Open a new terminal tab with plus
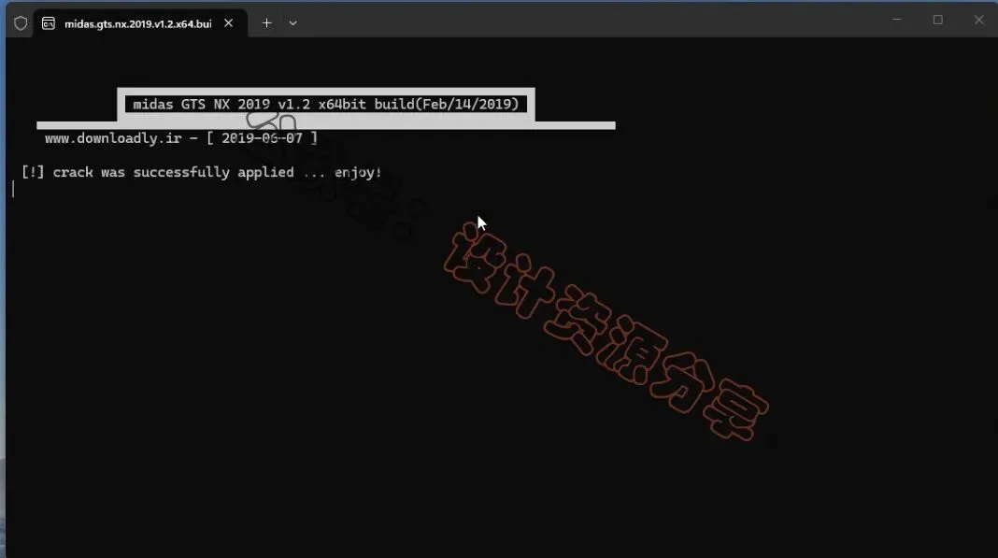Viewport: 998px width, 558px height. tap(266, 23)
